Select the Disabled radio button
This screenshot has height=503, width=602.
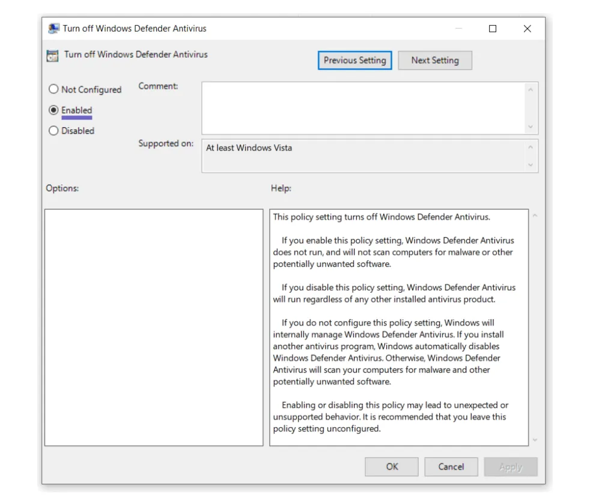click(x=53, y=130)
